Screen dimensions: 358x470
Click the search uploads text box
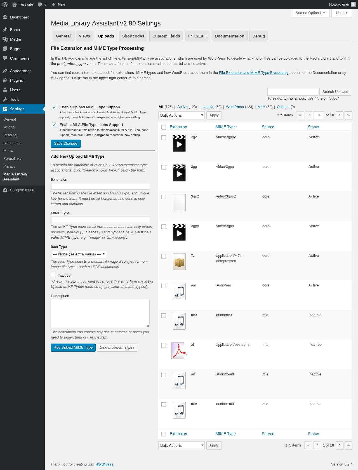(x=293, y=92)
